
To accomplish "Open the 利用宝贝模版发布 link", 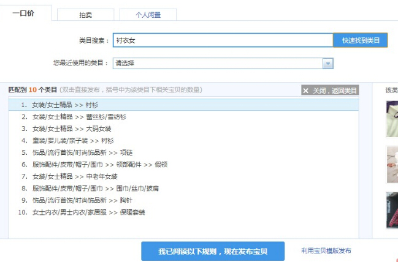I will pos(326,251).
